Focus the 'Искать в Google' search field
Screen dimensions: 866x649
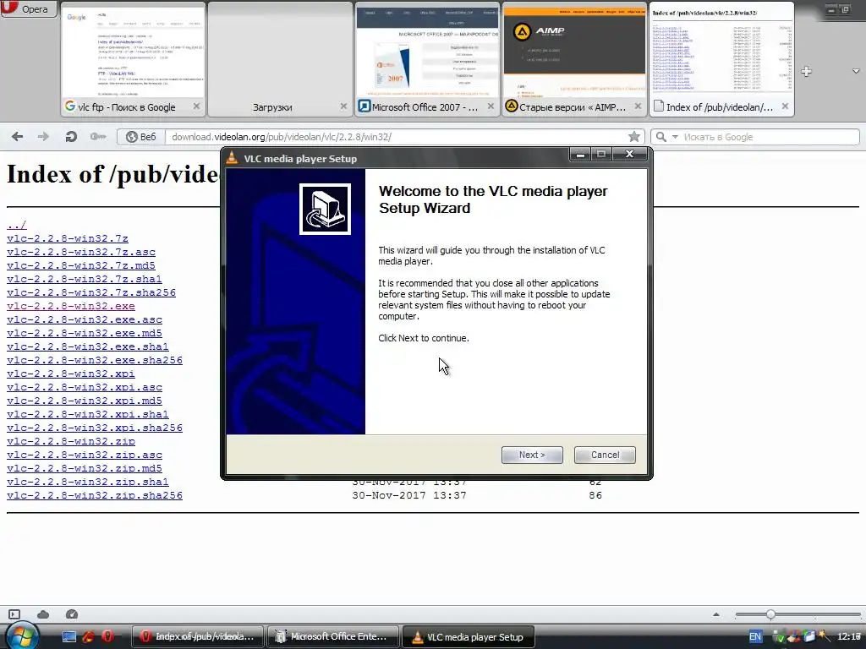(769, 137)
